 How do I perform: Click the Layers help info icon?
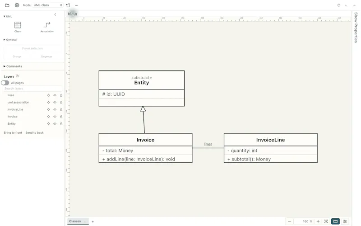click(17, 76)
